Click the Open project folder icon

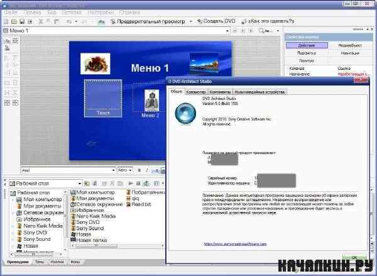14,21
